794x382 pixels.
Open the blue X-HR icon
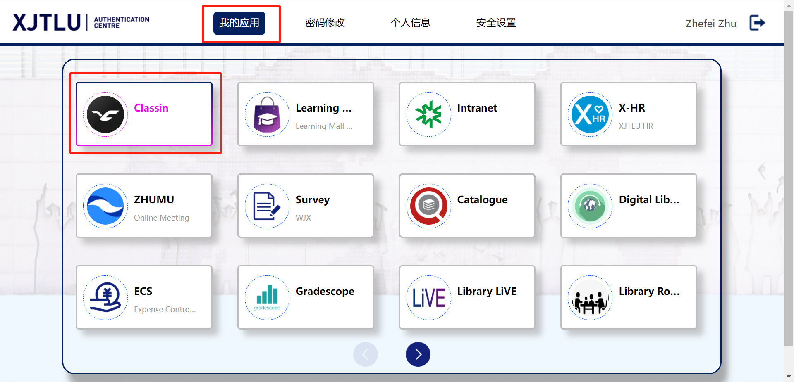click(x=590, y=114)
